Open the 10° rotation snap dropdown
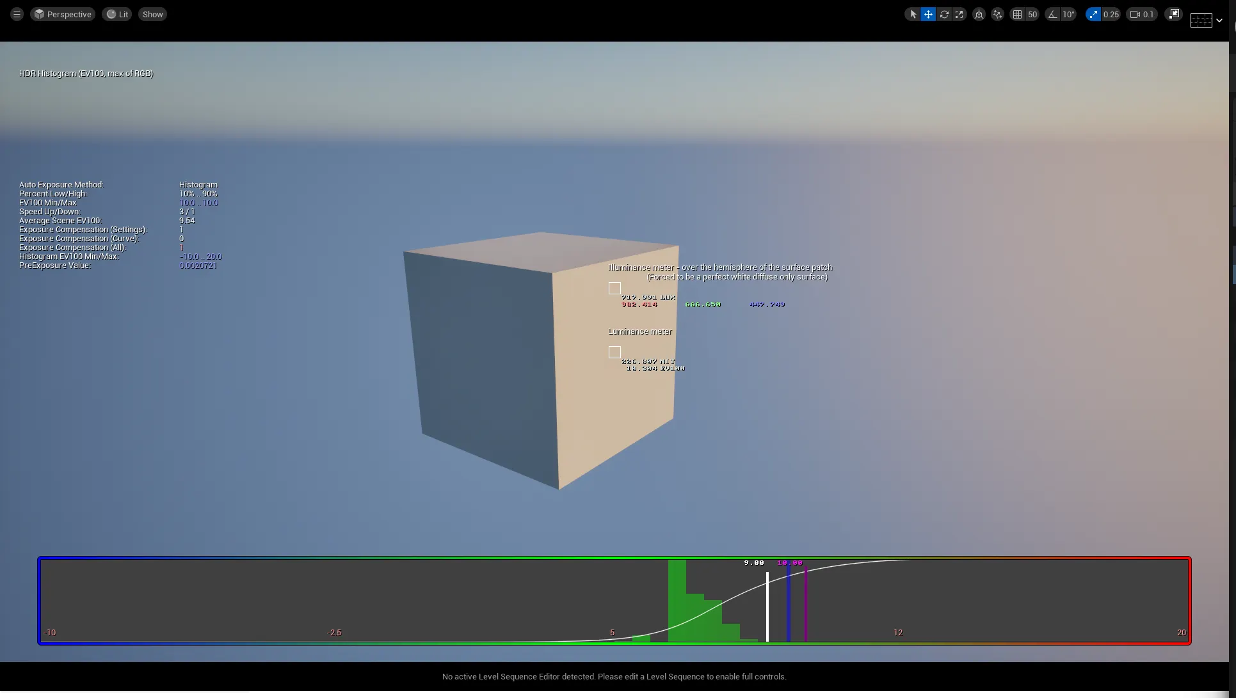The width and height of the screenshot is (1236, 698). click(1069, 14)
